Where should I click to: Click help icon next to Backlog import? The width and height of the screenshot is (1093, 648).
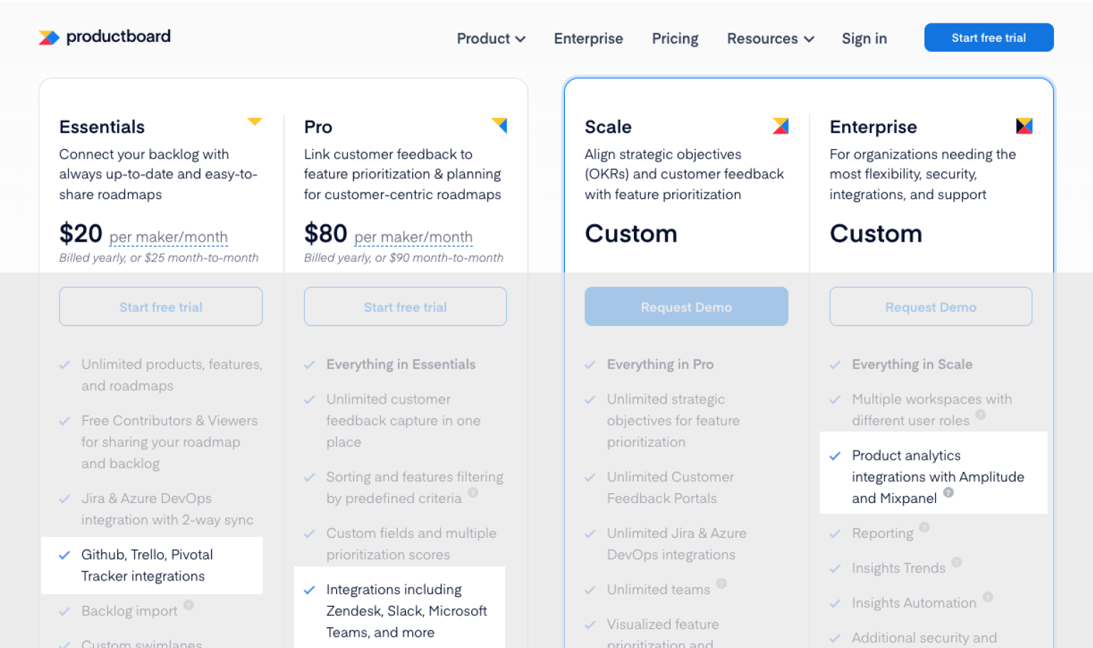[x=188, y=605]
